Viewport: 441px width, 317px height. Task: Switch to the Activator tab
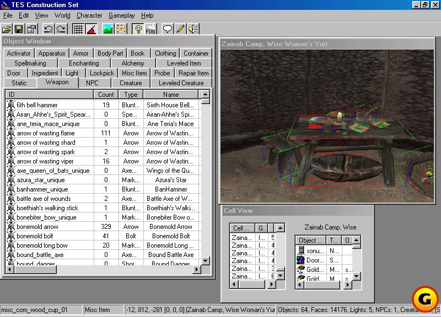coord(19,53)
